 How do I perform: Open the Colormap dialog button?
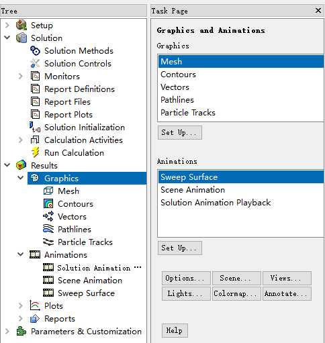click(x=236, y=293)
